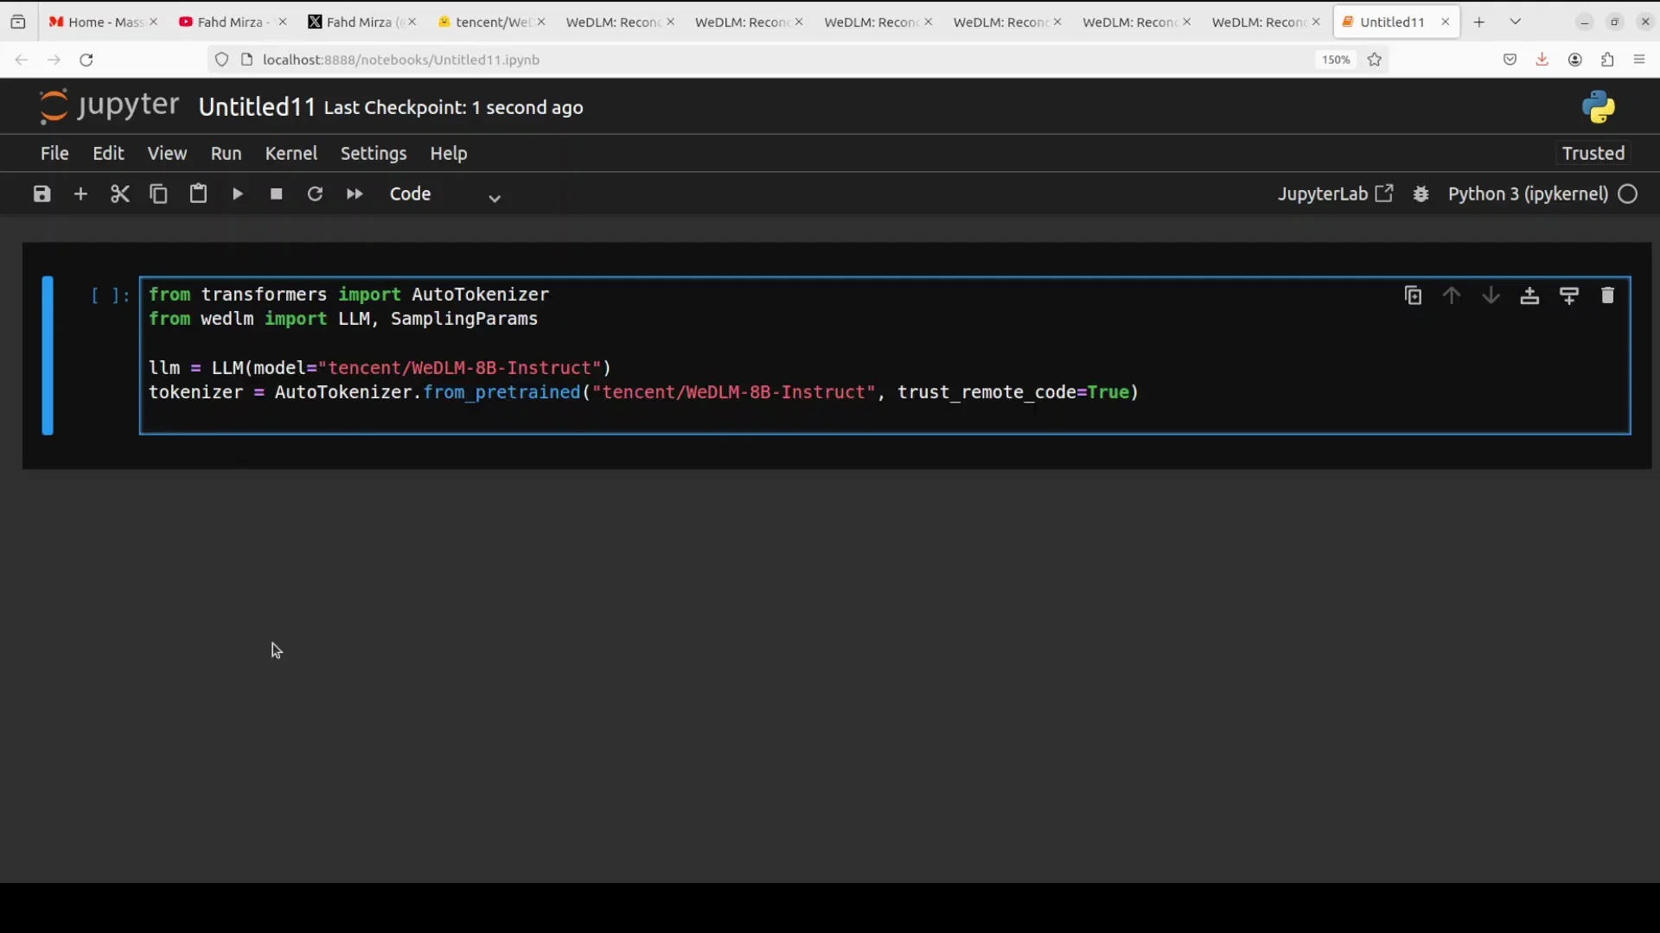Delete the cell using the trash icon
The image size is (1660, 933).
(x=1607, y=295)
